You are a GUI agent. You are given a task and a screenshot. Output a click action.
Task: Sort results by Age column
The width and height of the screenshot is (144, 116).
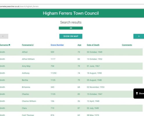(x=79, y=45)
